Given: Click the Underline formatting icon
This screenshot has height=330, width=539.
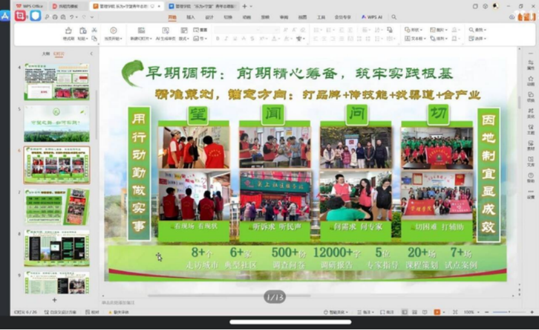Looking at the screenshot, I should tap(235, 39).
